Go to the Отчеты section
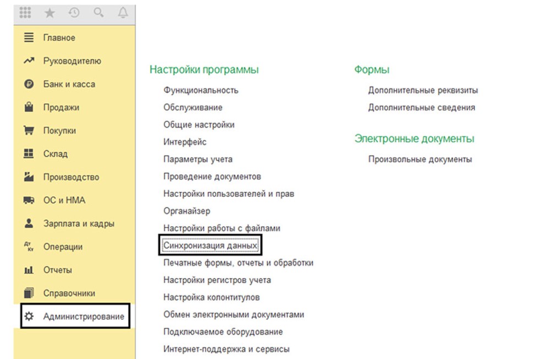Viewport: 537px width, 359px height. tap(58, 270)
